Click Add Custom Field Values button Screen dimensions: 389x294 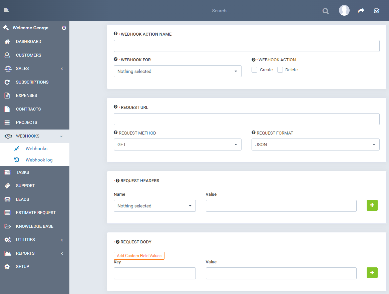click(139, 256)
